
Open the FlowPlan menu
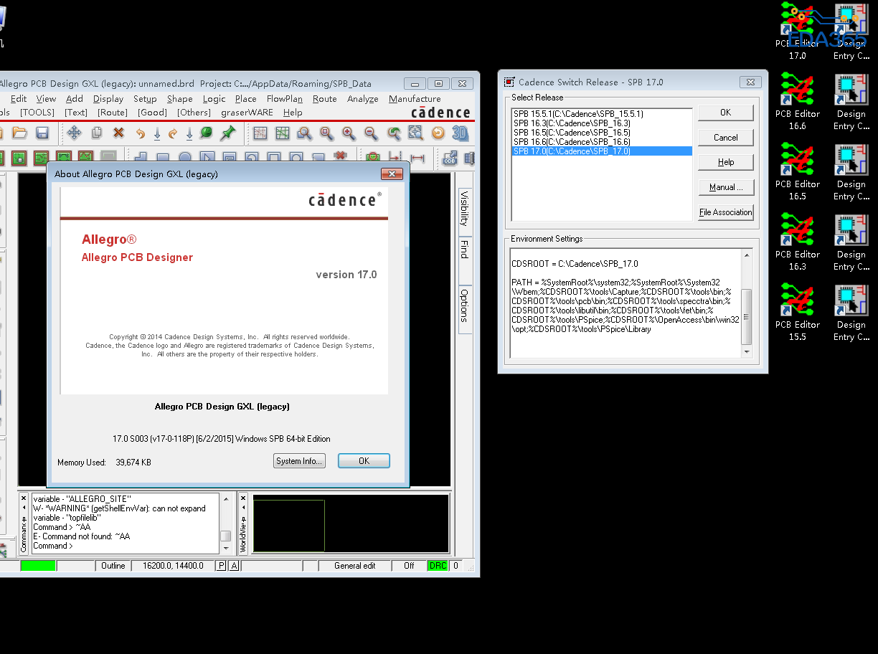285,99
